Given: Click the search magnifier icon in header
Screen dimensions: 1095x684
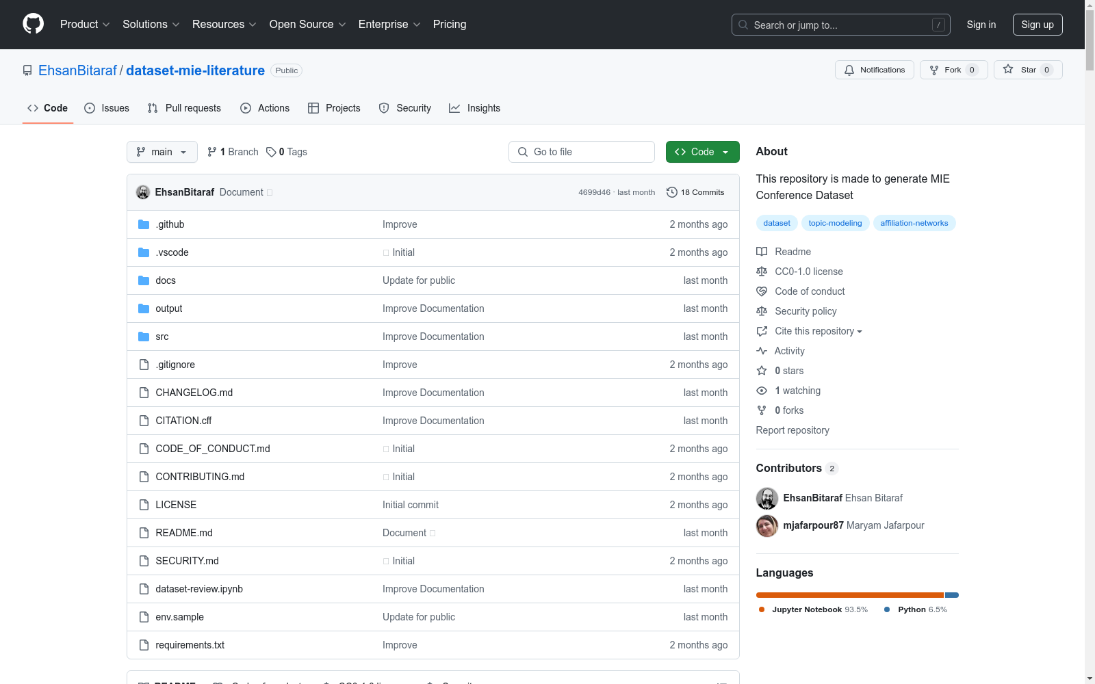Looking at the screenshot, I should [743, 25].
